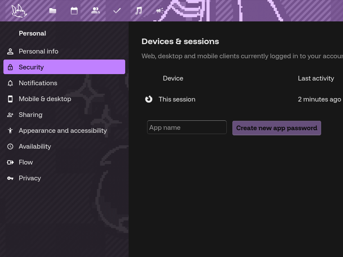Image resolution: width=343 pixels, height=257 pixels.
Task: Click the key icon beside Privacy
Action: pyautogui.click(x=10, y=178)
